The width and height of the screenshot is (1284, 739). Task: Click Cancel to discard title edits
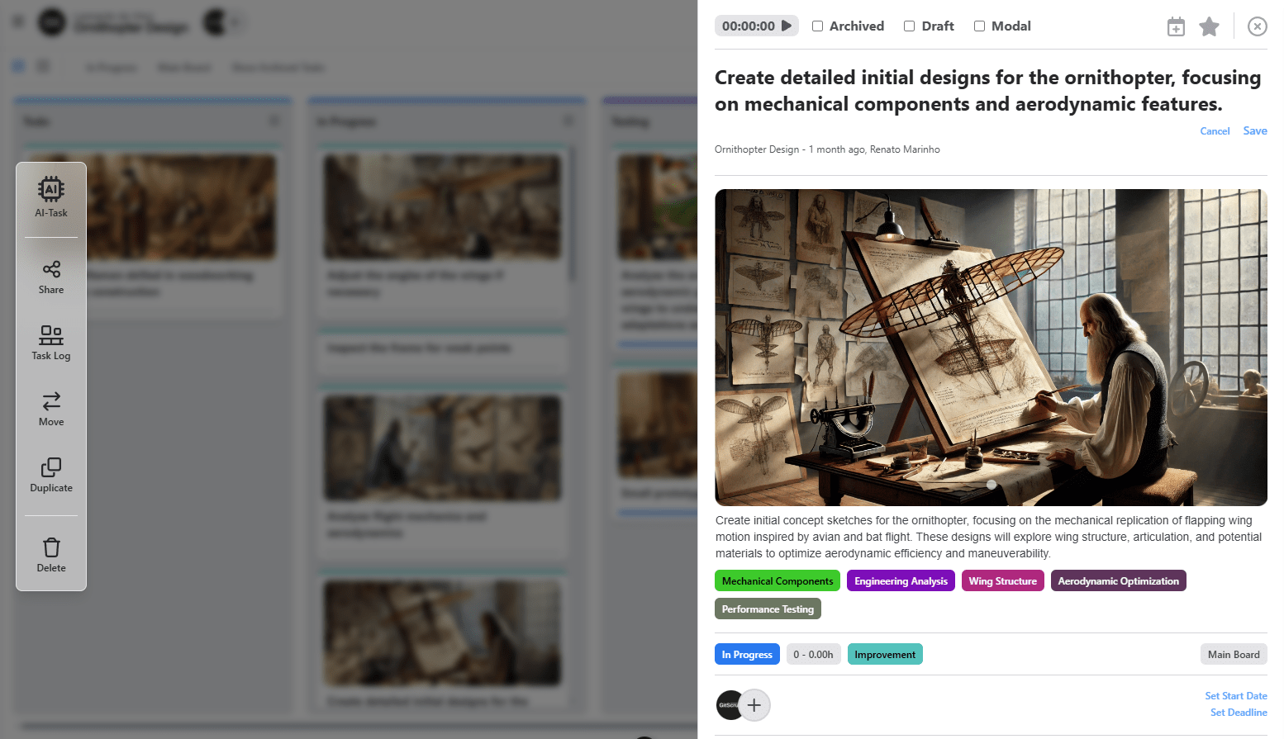click(1215, 131)
